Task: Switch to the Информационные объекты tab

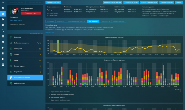Action: point(76,21)
